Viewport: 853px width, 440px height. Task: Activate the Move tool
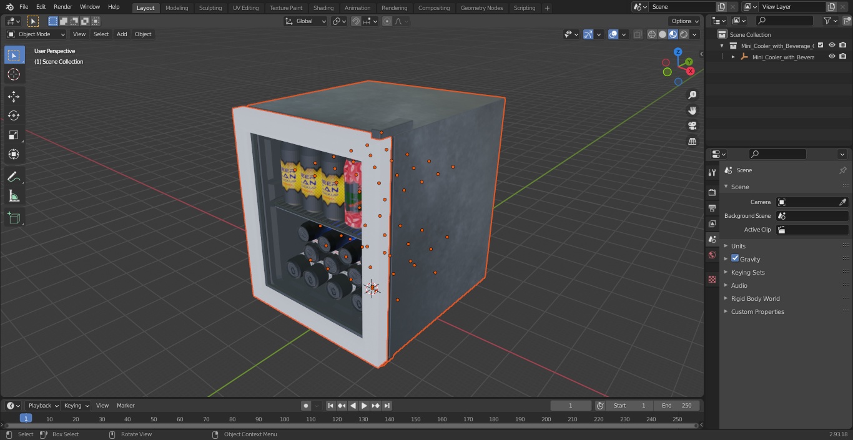pos(14,97)
